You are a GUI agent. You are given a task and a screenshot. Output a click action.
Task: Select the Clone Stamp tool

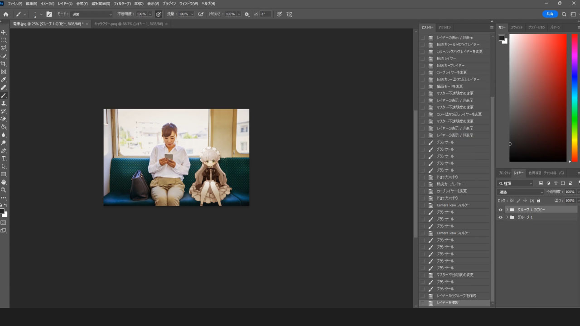tap(4, 103)
